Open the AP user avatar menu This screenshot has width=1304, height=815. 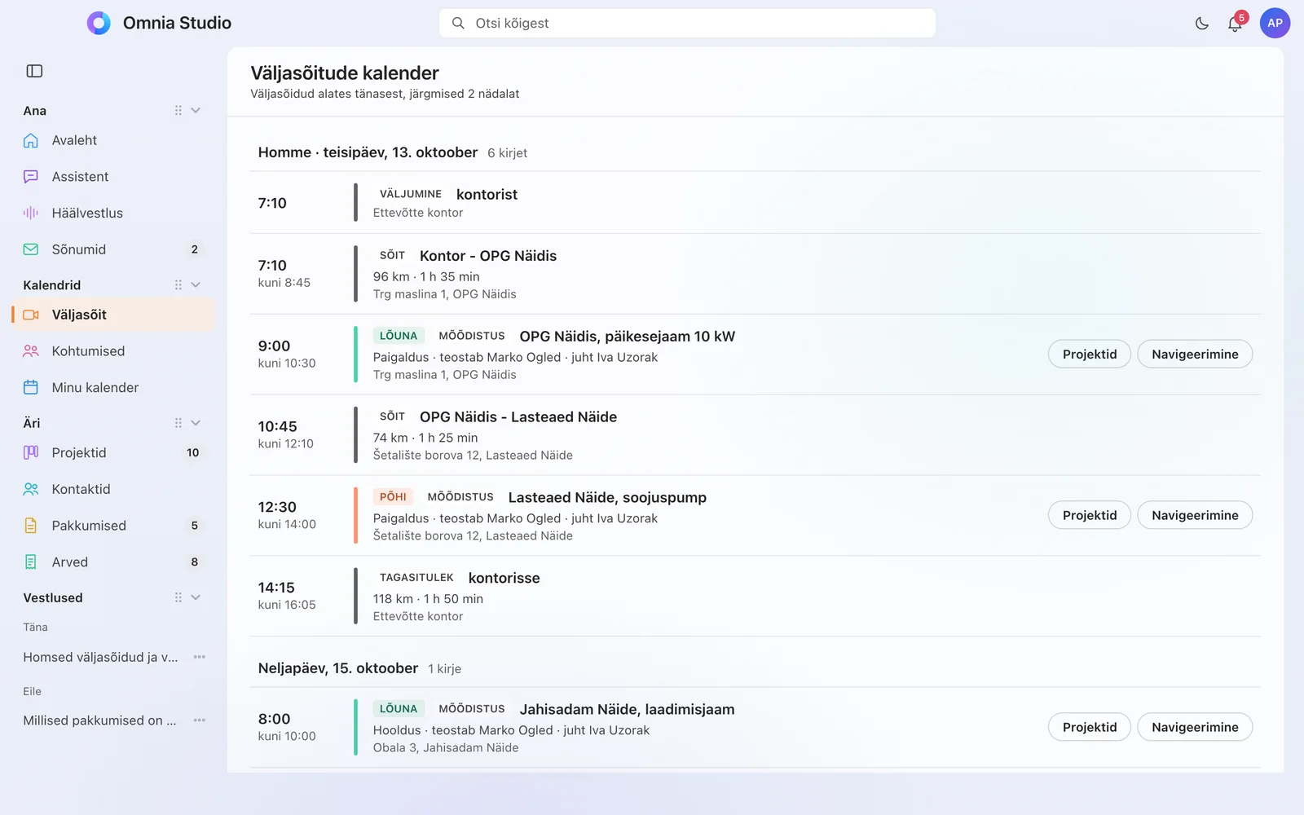1275,23
